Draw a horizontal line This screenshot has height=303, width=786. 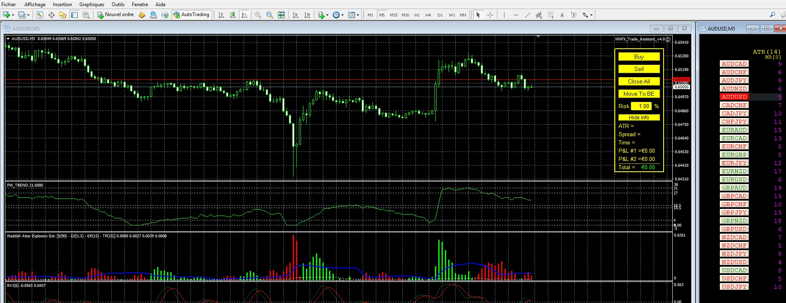click(x=516, y=15)
